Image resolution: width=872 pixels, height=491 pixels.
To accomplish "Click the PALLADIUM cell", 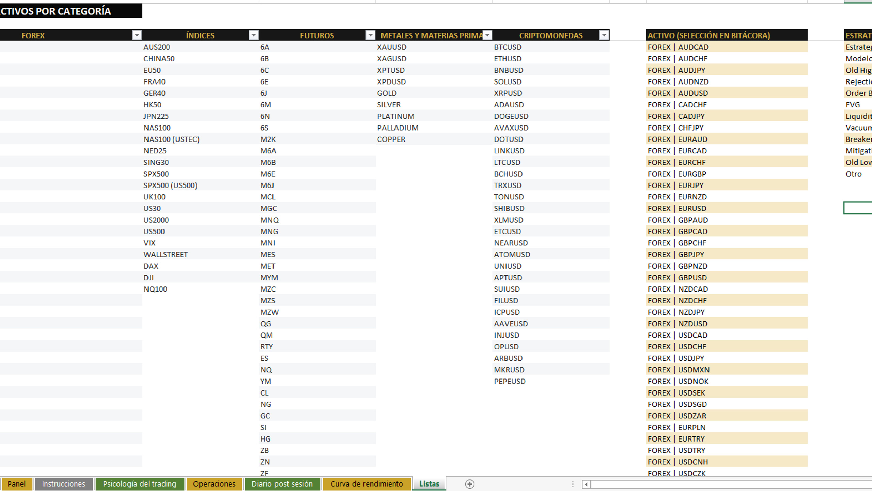I will point(434,128).
